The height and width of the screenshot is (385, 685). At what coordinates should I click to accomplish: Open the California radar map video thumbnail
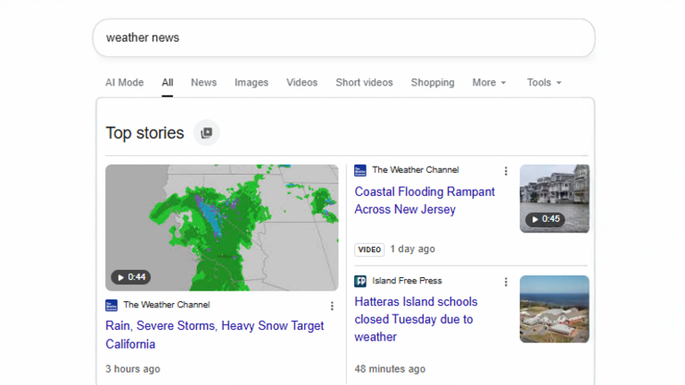tap(222, 227)
